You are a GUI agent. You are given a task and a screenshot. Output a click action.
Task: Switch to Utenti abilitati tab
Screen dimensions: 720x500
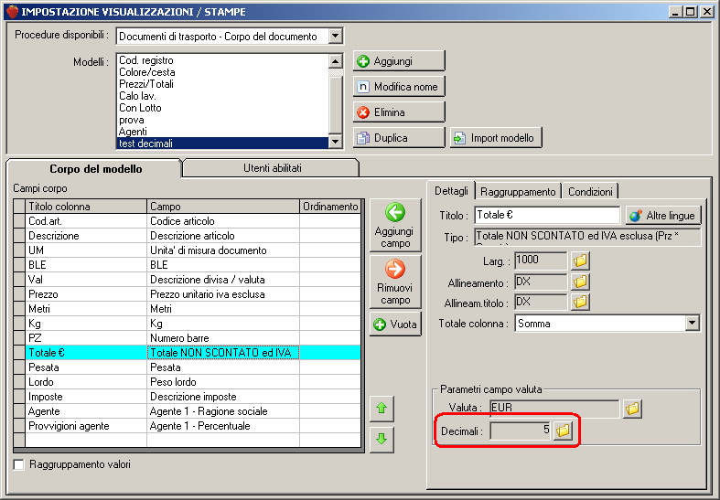point(272,168)
